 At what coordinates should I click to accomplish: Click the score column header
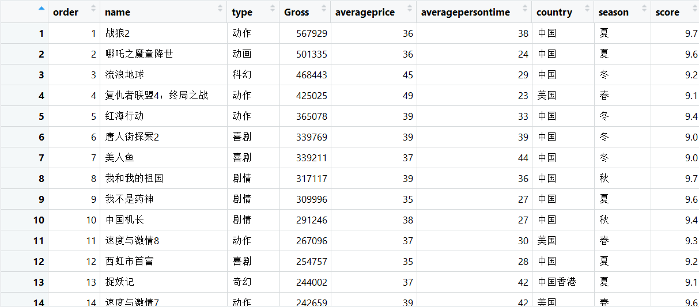(675, 12)
